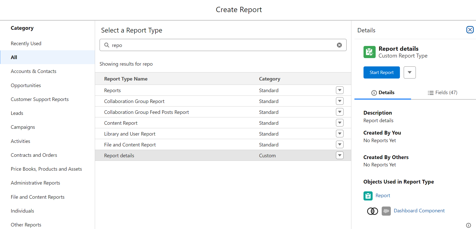
Task: Select the Recently Used category
Action: 48,43
